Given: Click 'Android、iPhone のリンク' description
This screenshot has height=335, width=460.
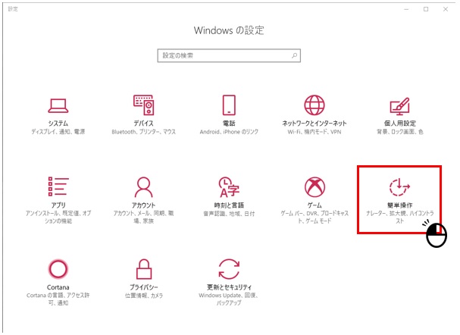Looking at the screenshot, I should (229, 132).
